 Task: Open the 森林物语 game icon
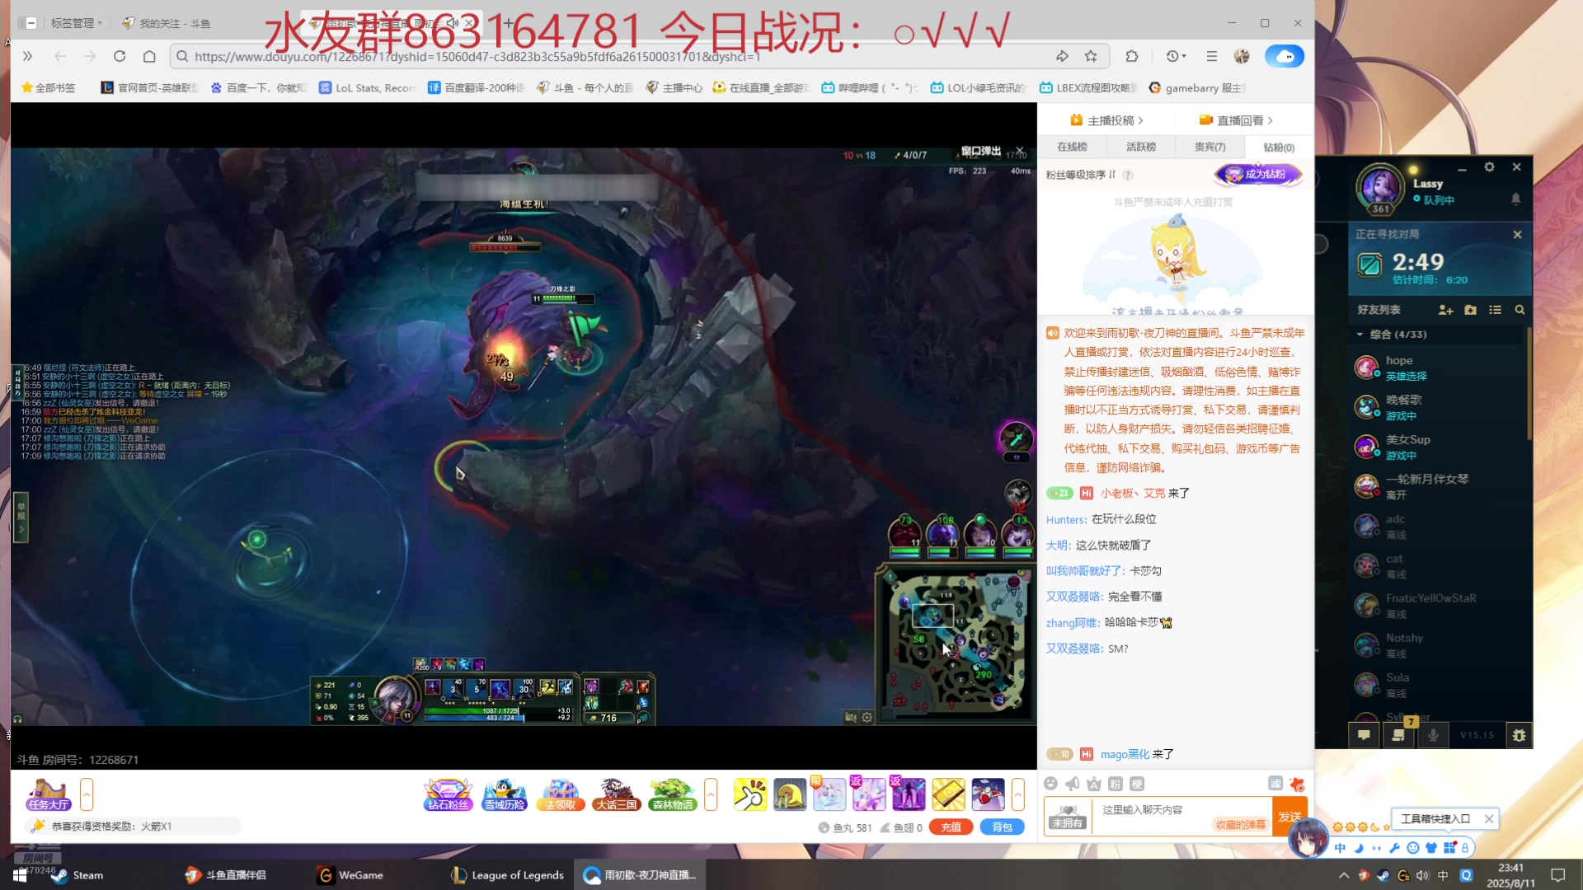672,794
